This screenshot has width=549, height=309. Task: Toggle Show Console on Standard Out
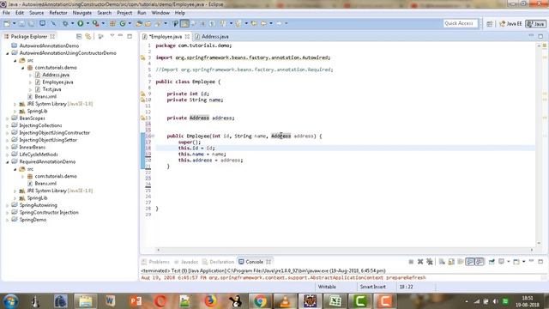[x=470, y=262]
